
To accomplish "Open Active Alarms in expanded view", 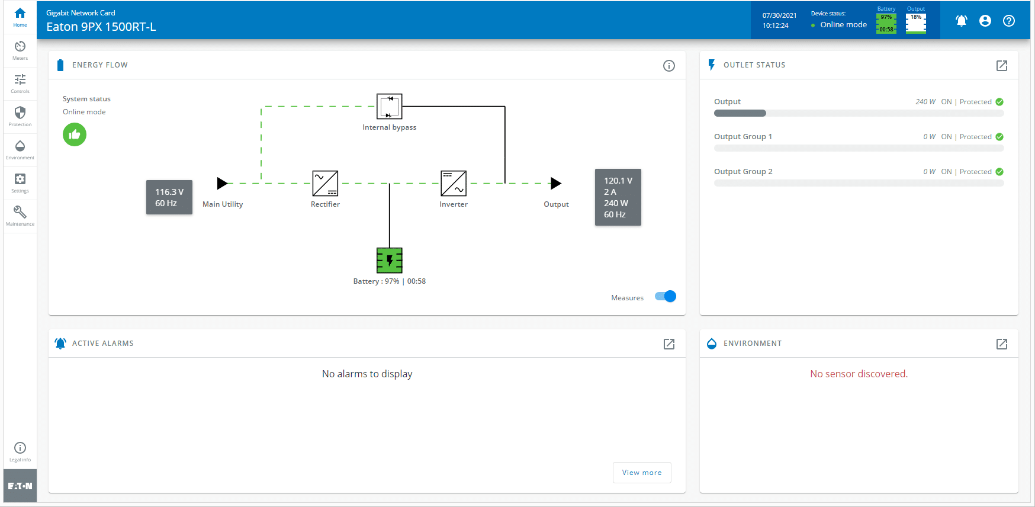I will coord(669,344).
